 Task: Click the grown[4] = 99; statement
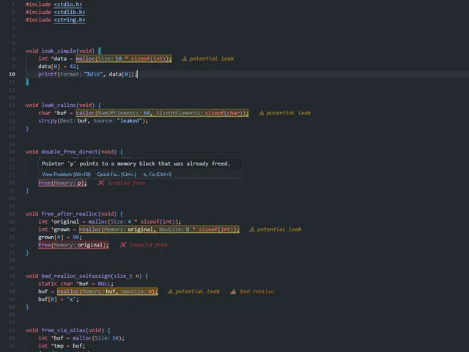[60, 237]
